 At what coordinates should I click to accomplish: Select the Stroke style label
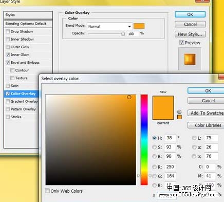[16, 117]
